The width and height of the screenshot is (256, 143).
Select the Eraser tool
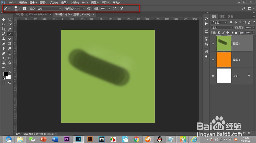coord(3,44)
